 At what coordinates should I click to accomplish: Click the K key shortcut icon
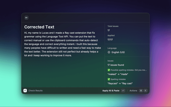coord(145,91)
